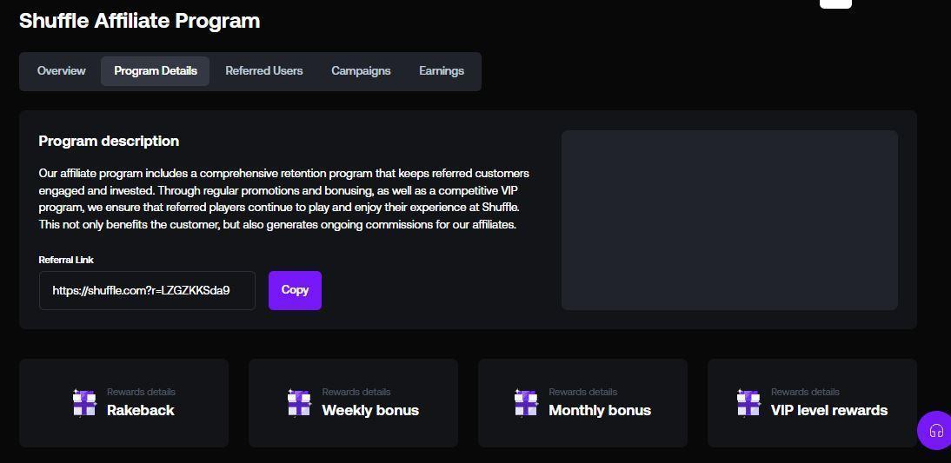Click the Weekly bonus gift icon
Screen dimensions: 951x463
(299, 402)
